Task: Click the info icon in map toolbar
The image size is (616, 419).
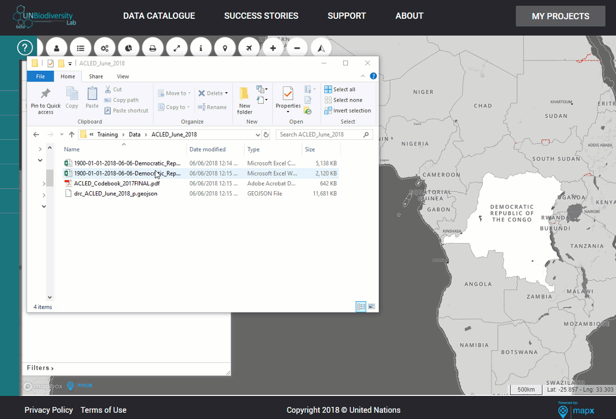Action: (x=201, y=48)
